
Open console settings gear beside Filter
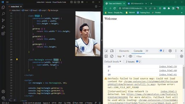[182, 56]
